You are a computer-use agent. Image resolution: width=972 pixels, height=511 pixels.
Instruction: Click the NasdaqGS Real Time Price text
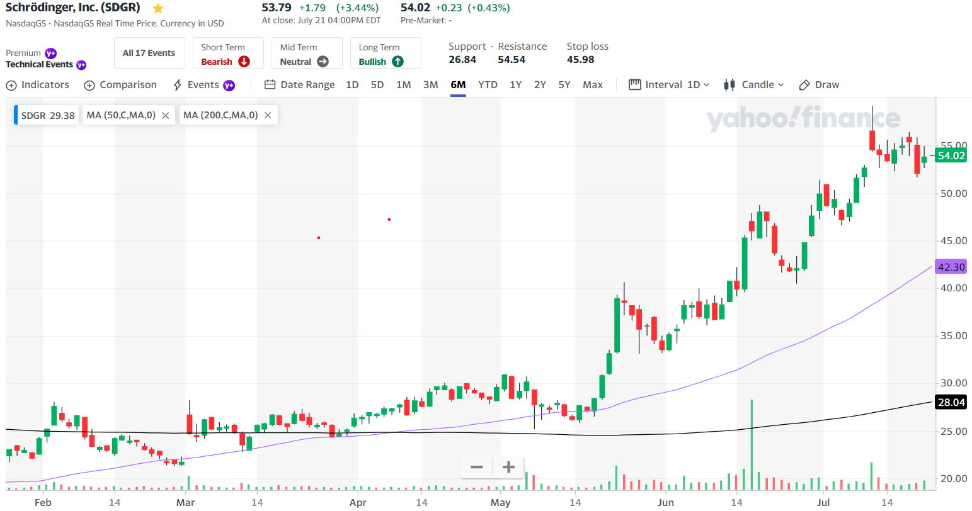(115, 24)
